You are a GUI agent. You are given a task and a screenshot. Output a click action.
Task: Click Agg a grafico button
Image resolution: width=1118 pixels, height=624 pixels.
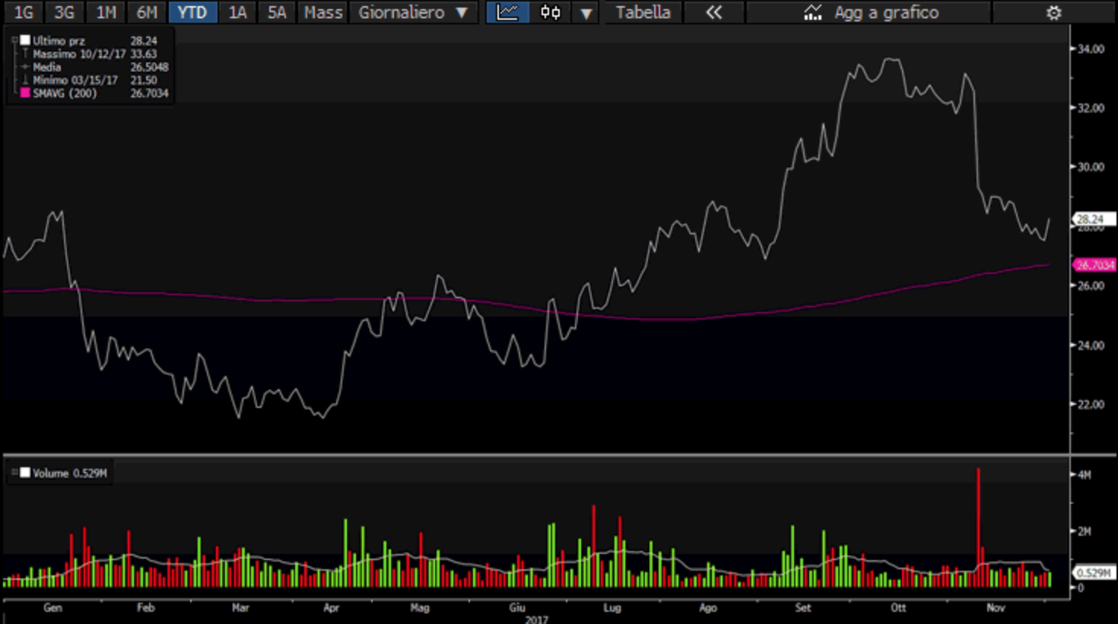[870, 12]
